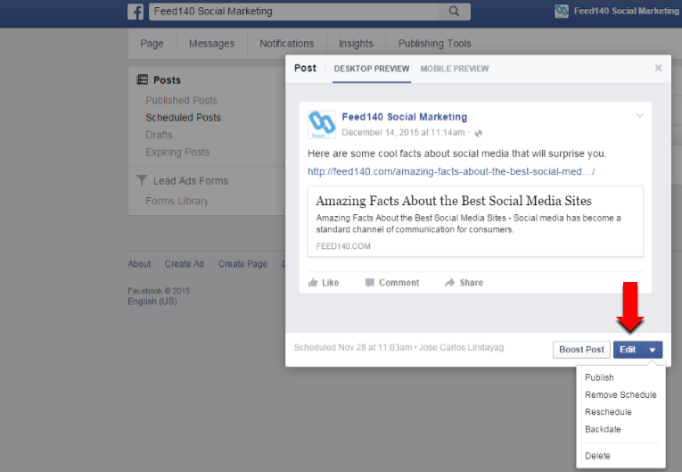This screenshot has height=472, width=682.
Task: Click the Posts sidebar heading
Action: click(167, 80)
